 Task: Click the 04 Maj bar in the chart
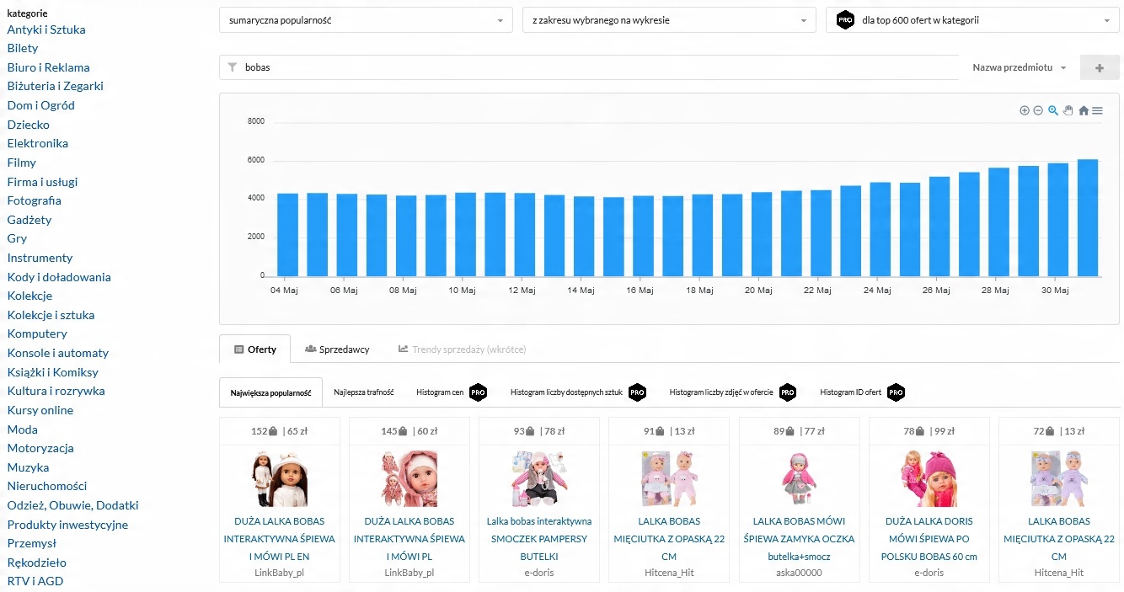287,235
